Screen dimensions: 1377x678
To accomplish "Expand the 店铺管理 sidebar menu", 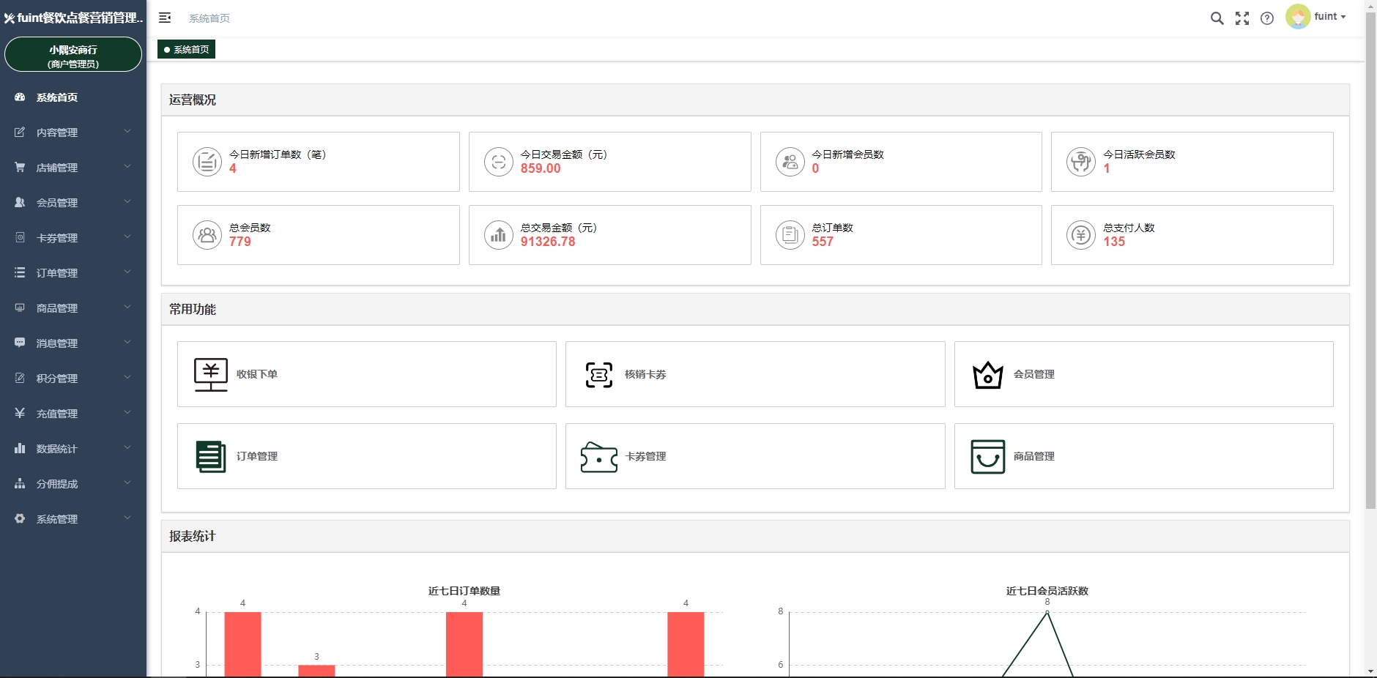I will pyautogui.click(x=73, y=168).
